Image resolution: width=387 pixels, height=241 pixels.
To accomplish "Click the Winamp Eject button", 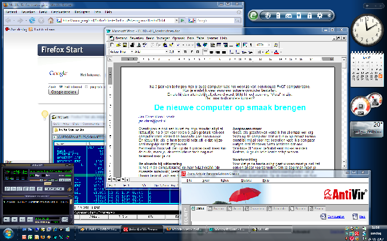I will tap(40, 189).
